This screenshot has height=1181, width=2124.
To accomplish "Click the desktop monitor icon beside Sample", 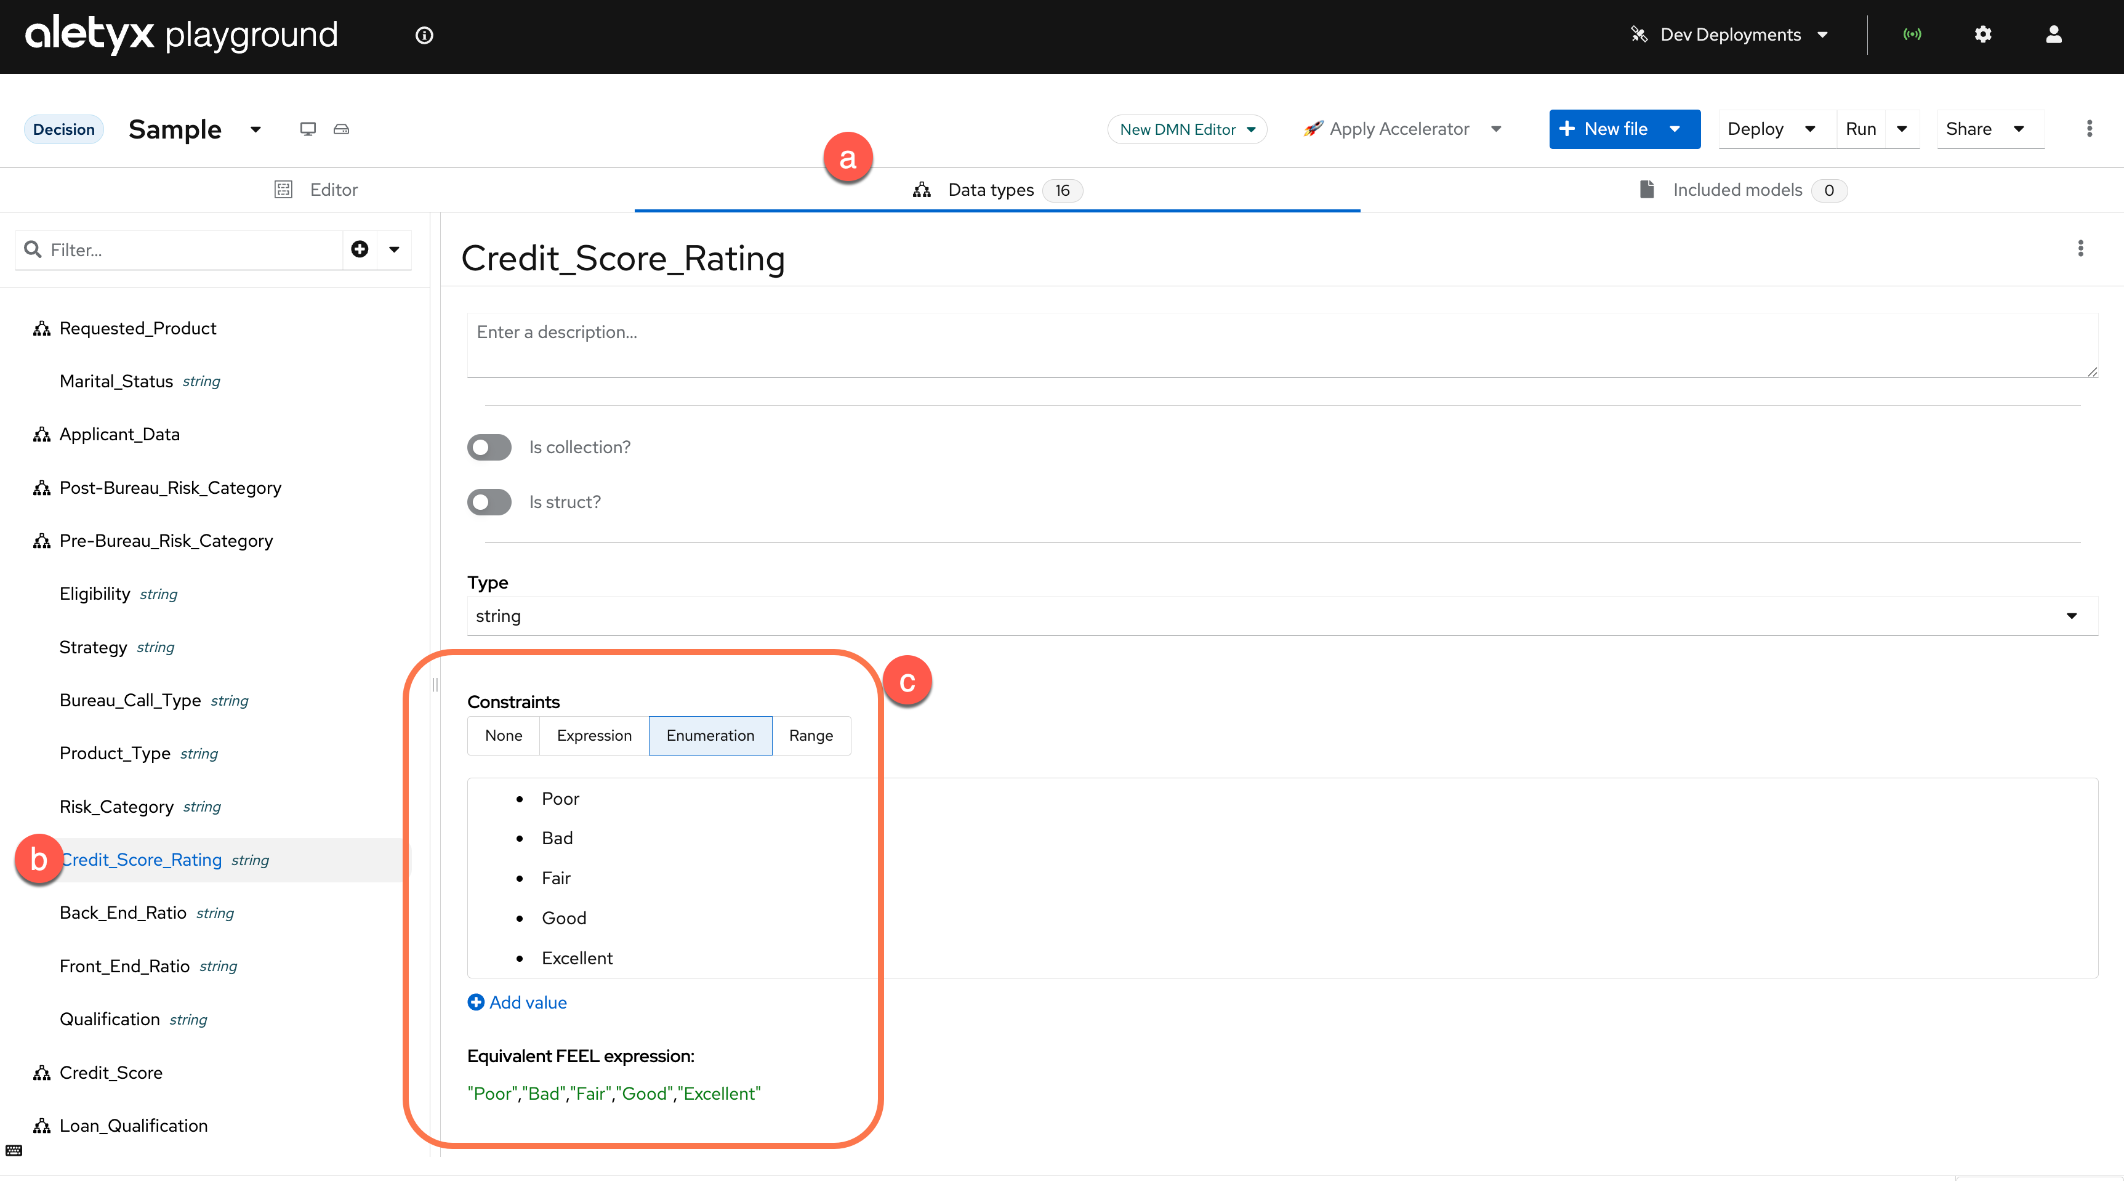I will 308,129.
